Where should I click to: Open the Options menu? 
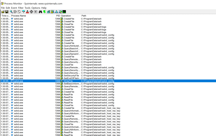[x=35, y=8]
